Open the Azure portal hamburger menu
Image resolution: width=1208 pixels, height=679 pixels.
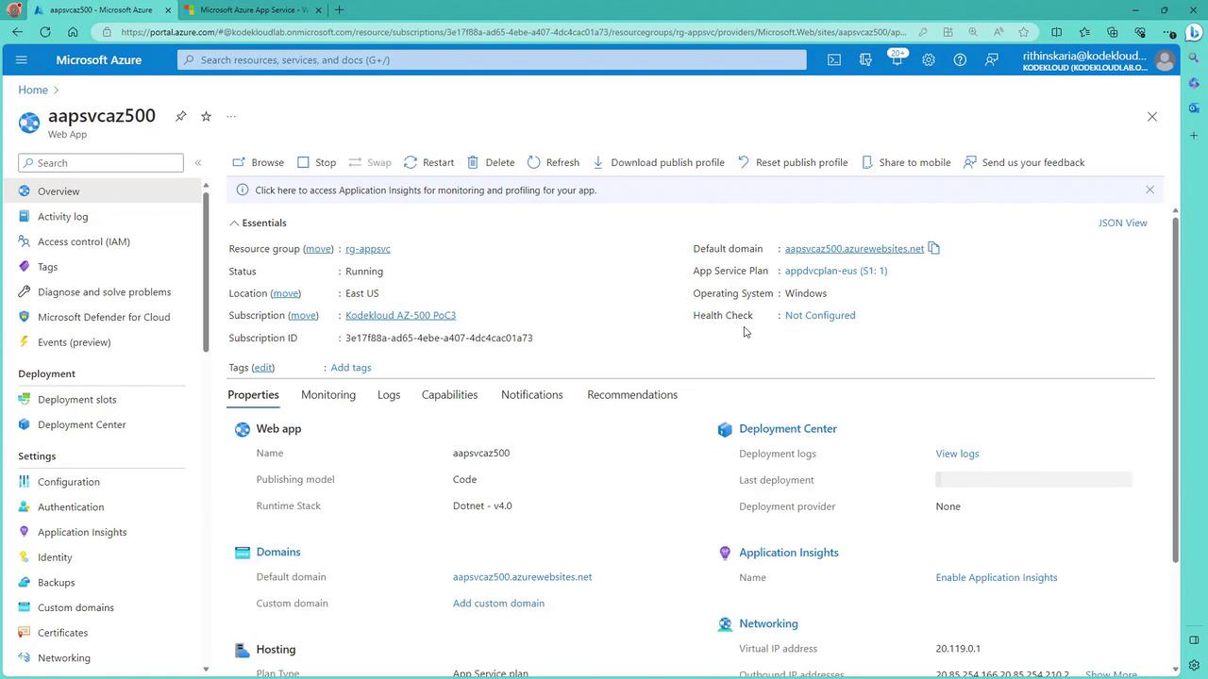22,59
